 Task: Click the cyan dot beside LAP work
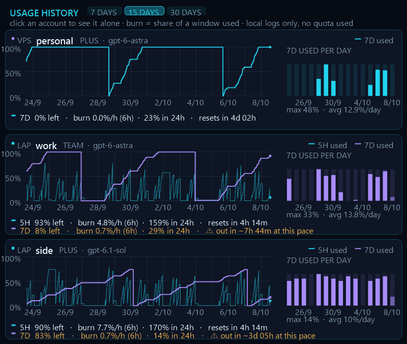pyautogui.click(x=13, y=144)
